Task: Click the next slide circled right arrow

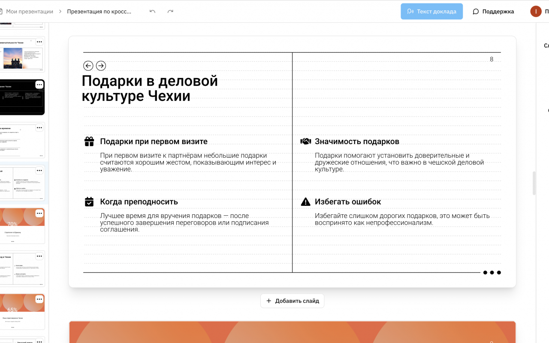Action: pyautogui.click(x=101, y=66)
